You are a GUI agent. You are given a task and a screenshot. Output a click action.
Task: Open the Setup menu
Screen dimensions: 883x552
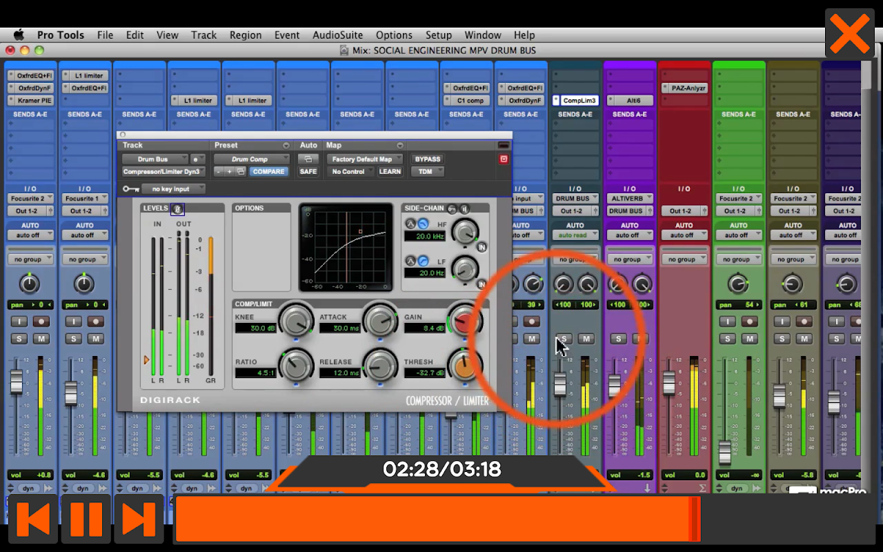[x=438, y=34]
